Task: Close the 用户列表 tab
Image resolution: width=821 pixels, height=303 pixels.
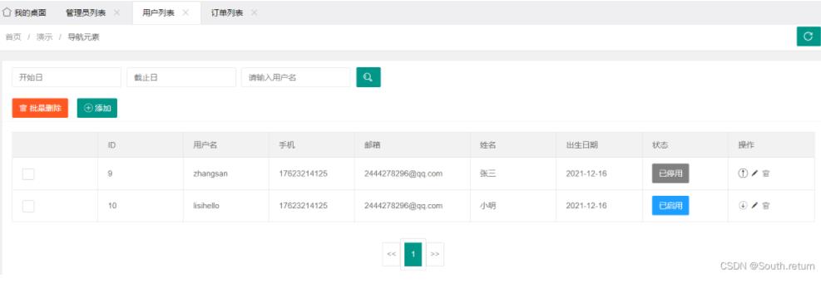Action: (185, 12)
